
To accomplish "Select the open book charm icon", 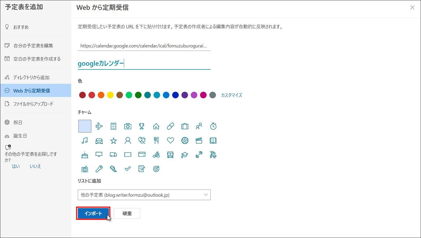I will [x=213, y=140].
